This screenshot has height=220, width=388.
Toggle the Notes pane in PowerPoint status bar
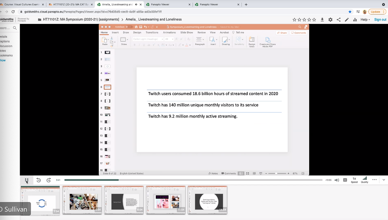pos(213,173)
